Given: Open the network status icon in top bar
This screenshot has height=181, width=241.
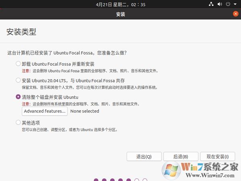Looking at the screenshot, I should [x=211, y=4].
